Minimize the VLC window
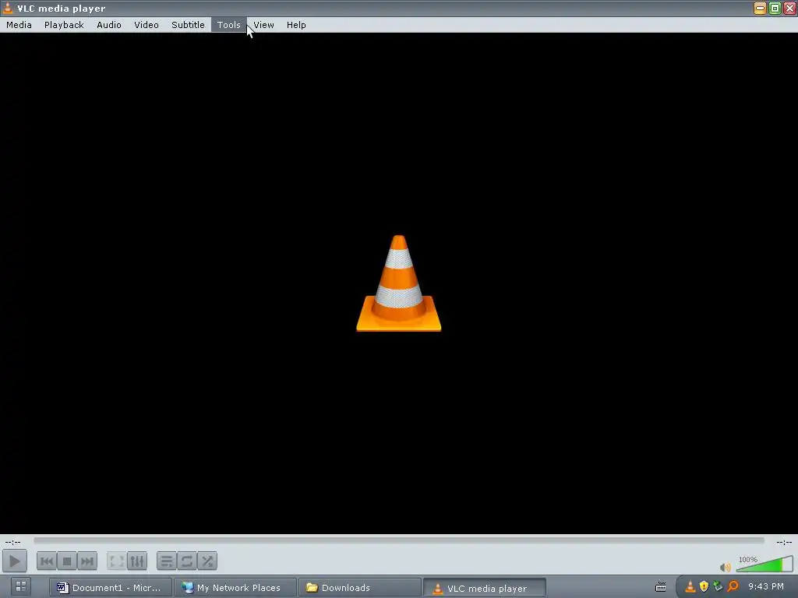The image size is (798, 598). coord(760,8)
